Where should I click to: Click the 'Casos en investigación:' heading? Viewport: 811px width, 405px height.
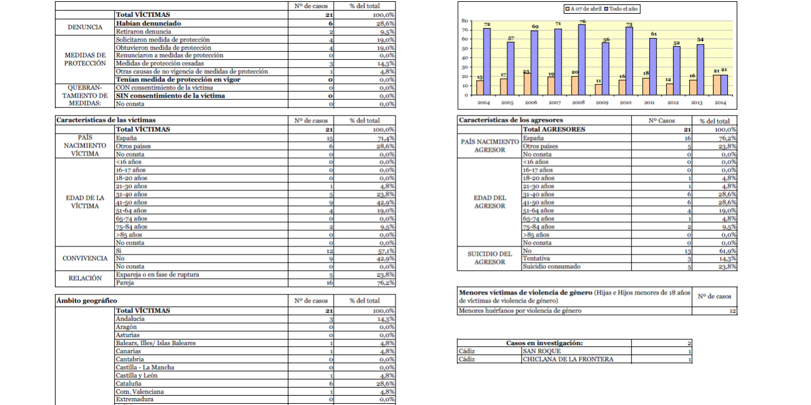pos(545,343)
